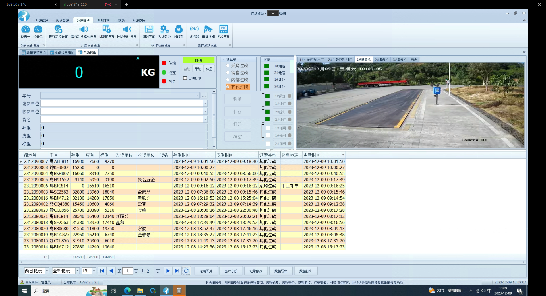This screenshot has height=296, width=546.
Task: Jump to the last records page
Action: point(177,271)
